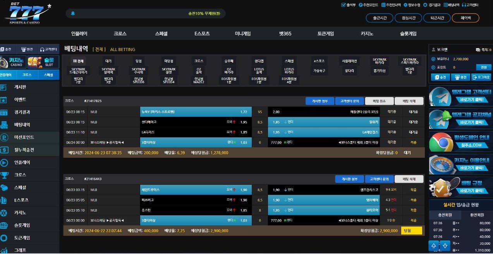493x254 pixels.
Task: Expand the 토큰게임 top navigation item
Action: [x=325, y=34]
